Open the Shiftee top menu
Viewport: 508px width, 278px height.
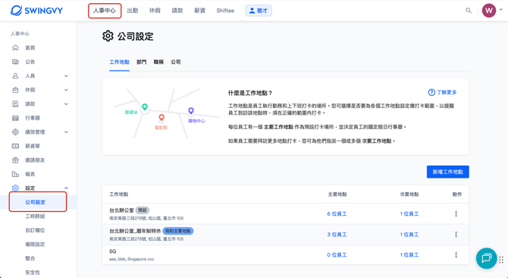(225, 11)
